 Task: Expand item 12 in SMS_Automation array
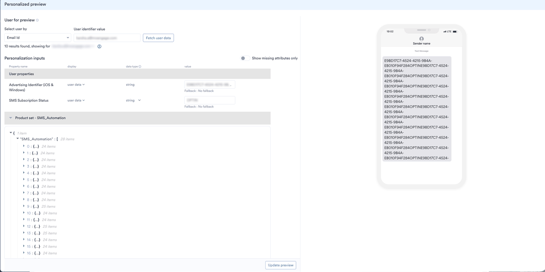click(24, 226)
